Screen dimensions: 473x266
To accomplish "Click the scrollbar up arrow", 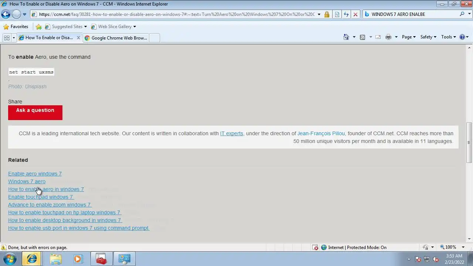I will [469, 47].
